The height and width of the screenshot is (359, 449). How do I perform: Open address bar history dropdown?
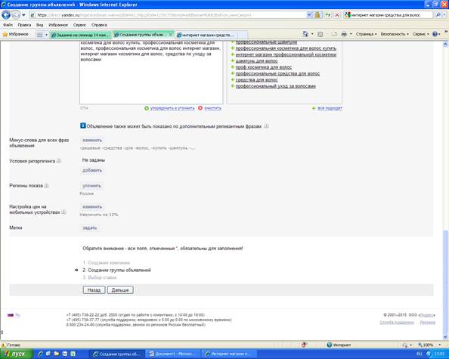309,15
